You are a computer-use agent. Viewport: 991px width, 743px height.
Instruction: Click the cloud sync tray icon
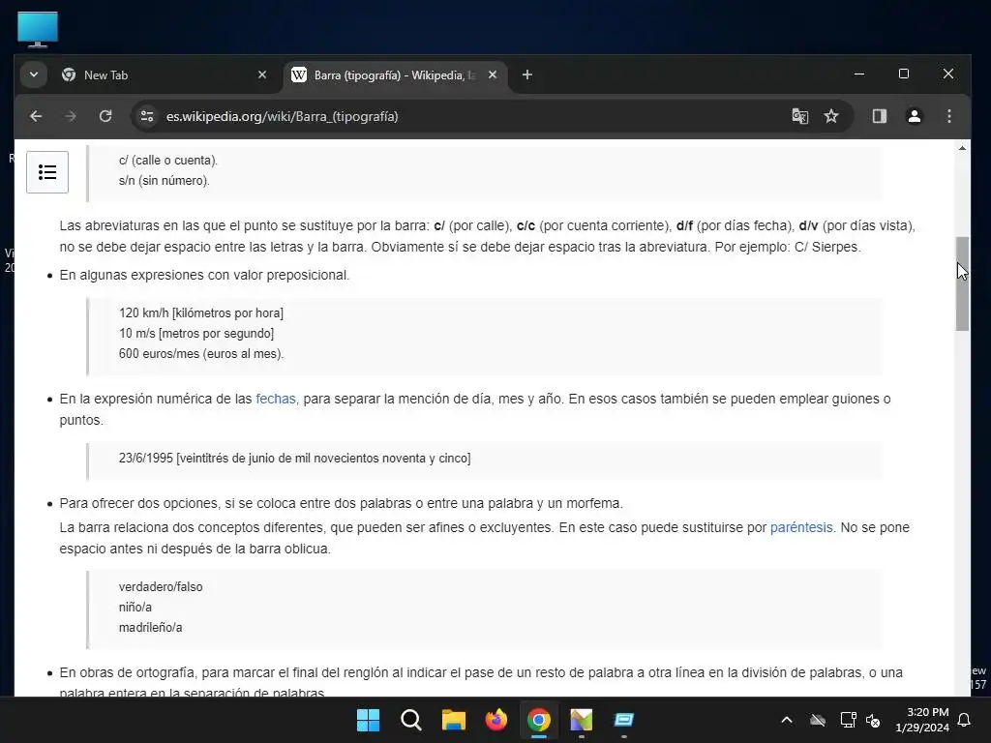click(x=818, y=720)
